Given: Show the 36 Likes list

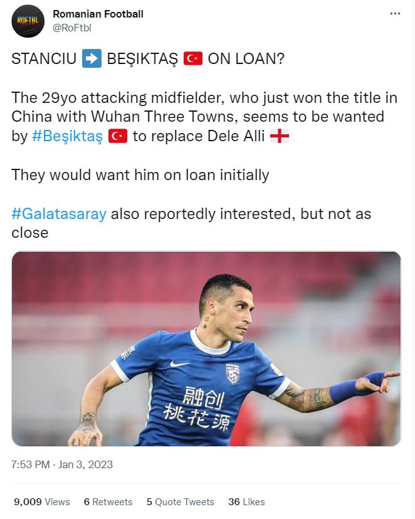Looking at the screenshot, I should (246, 502).
